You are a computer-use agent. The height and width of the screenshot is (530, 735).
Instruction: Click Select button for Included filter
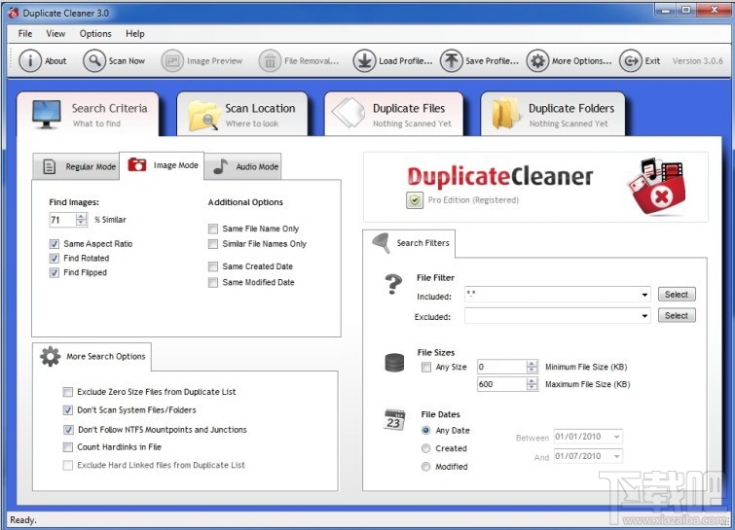pos(677,295)
